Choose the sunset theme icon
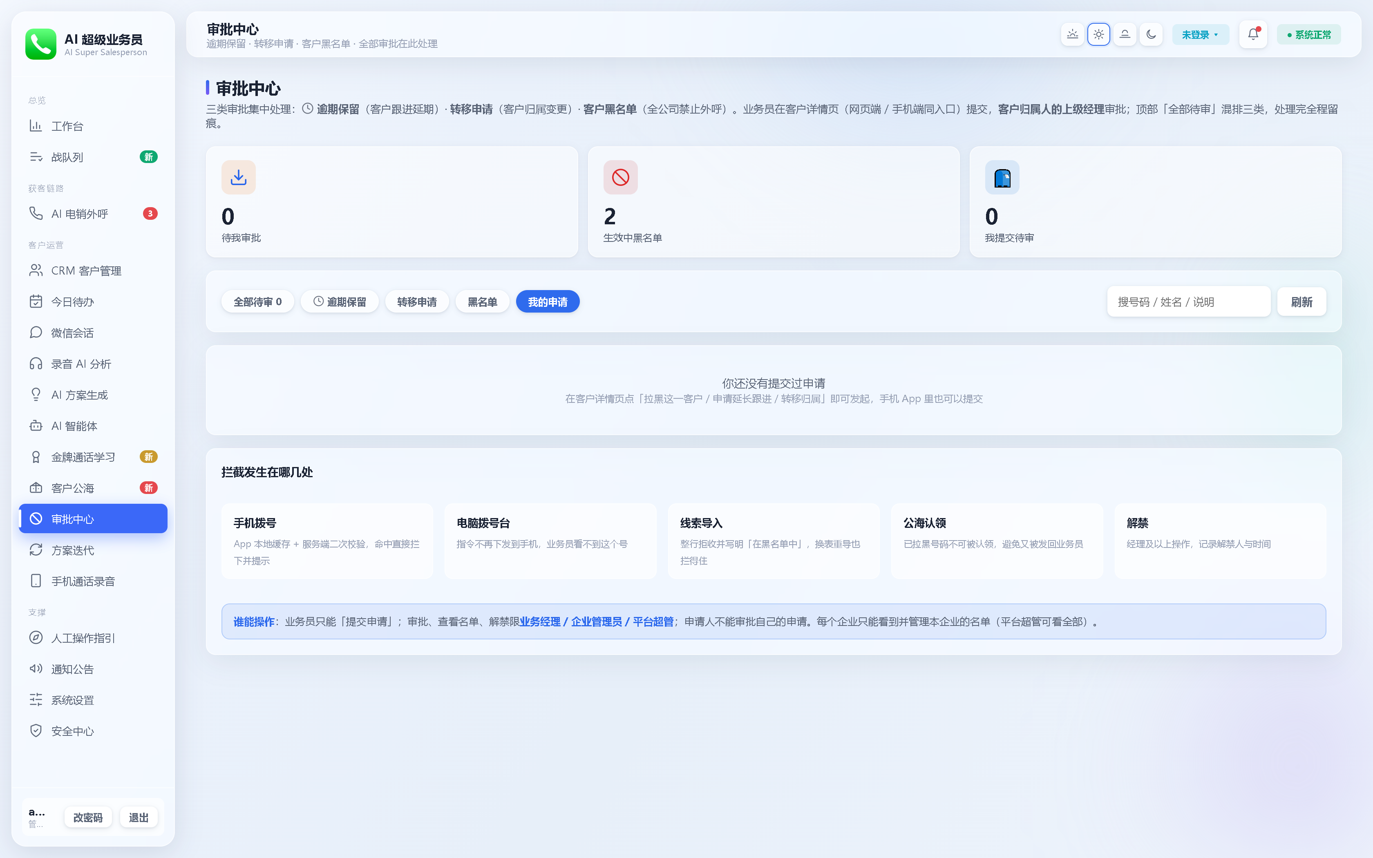 pyautogui.click(x=1125, y=35)
